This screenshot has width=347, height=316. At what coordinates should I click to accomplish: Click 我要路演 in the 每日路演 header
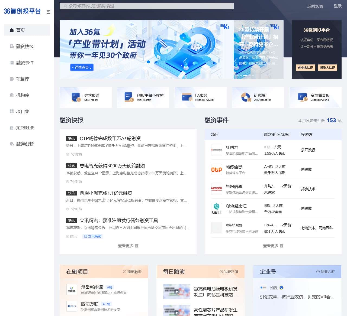pyautogui.click(x=229, y=272)
